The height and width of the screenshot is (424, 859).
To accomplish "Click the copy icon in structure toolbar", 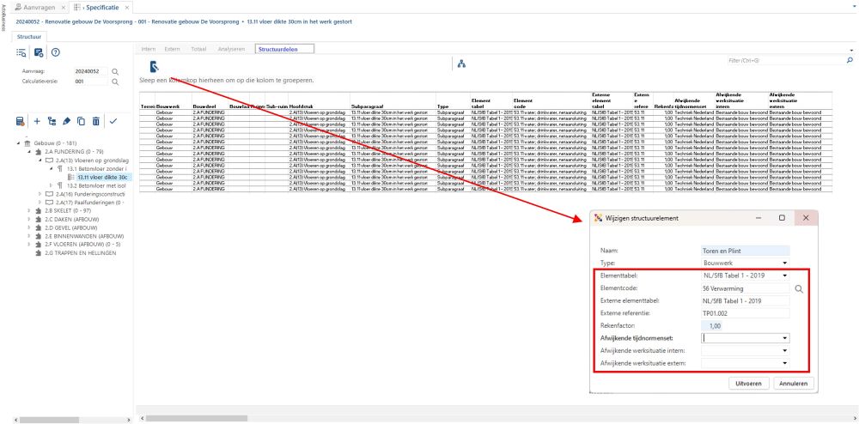I will tap(81, 122).
